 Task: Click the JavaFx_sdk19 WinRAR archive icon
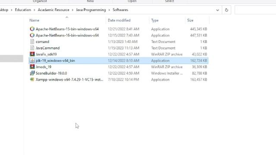(x=32, y=54)
